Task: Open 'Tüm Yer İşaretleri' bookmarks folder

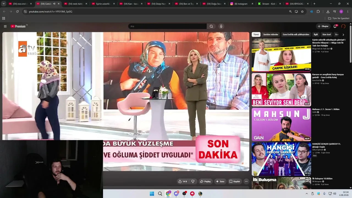Action: (339, 18)
